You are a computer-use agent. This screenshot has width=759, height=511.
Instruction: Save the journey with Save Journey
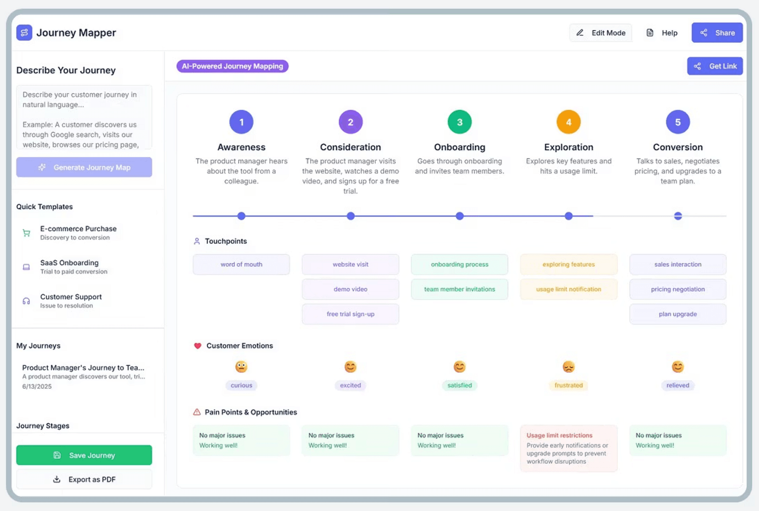pos(84,455)
